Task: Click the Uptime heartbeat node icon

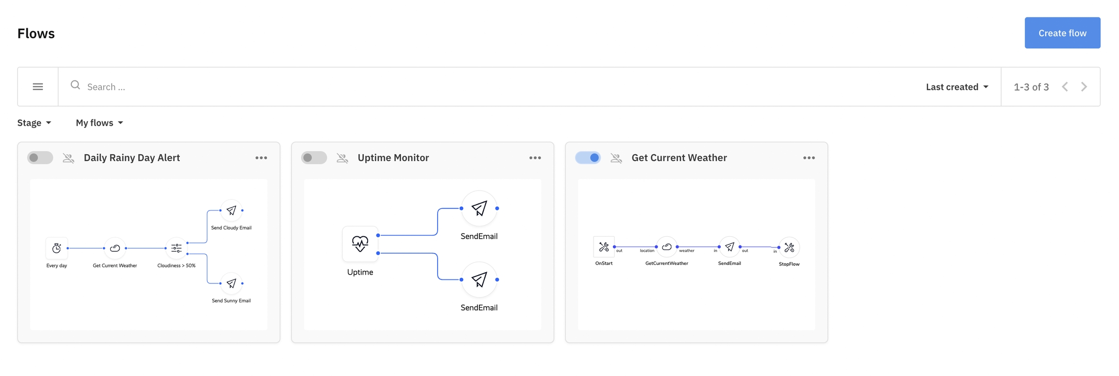Action: click(x=360, y=244)
